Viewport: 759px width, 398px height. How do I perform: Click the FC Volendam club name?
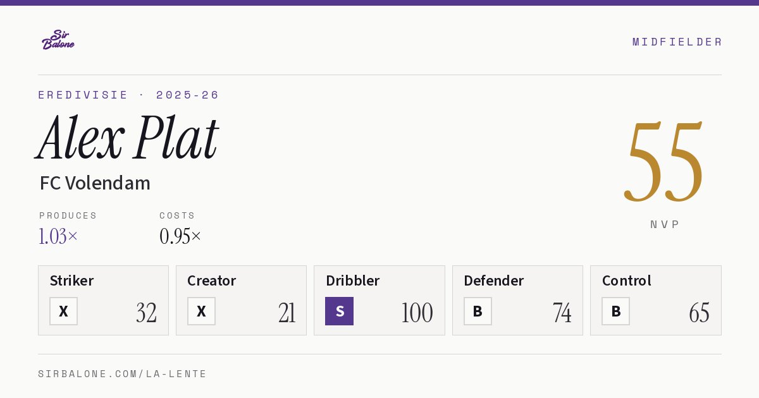tap(95, 183)
